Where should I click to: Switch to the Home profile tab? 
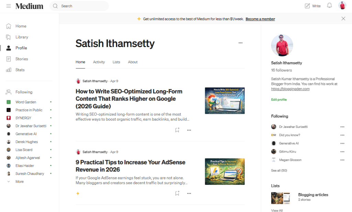click(x=80, y=62)
